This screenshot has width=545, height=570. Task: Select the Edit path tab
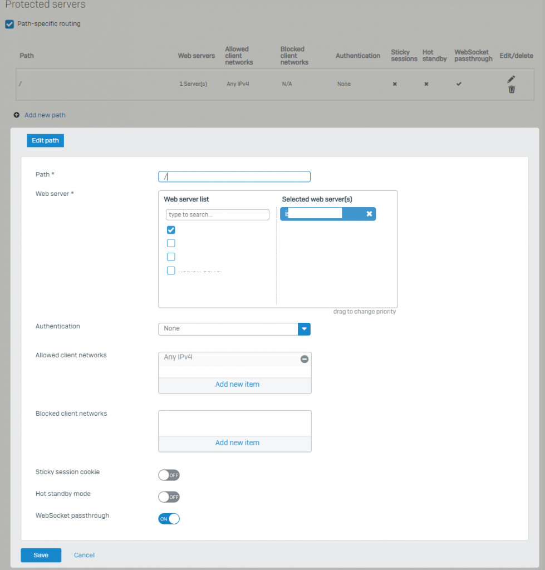point(45,141)
